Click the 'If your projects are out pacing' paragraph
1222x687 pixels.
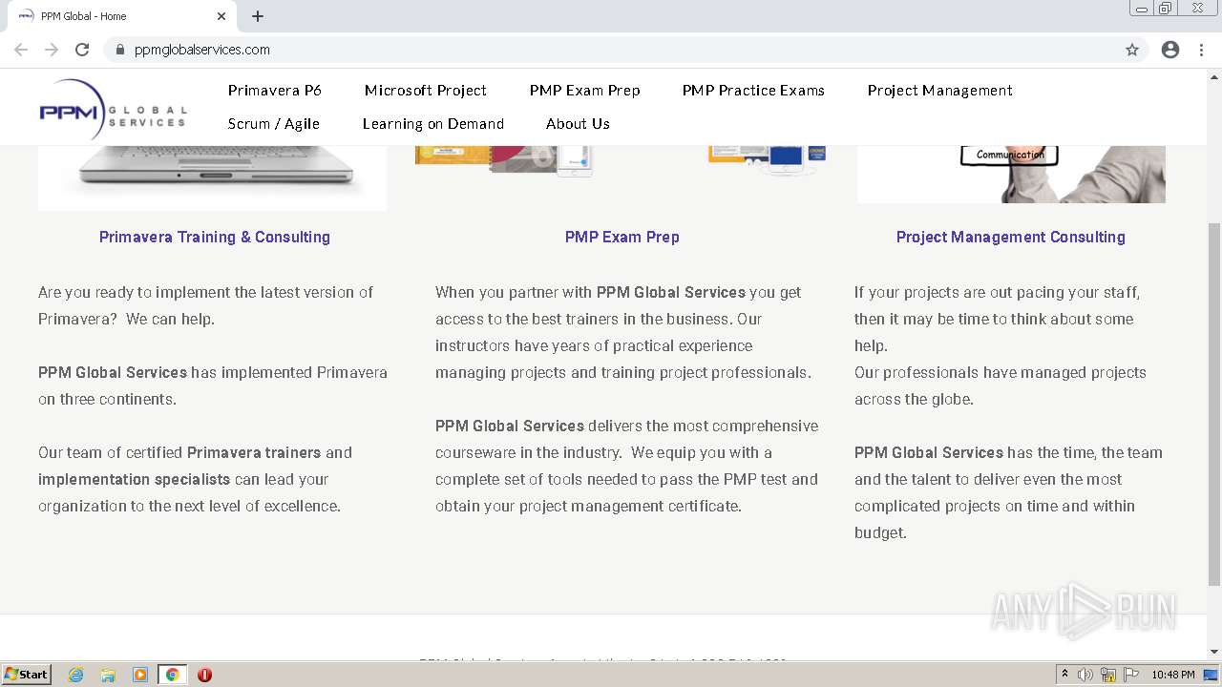(997, 319)
